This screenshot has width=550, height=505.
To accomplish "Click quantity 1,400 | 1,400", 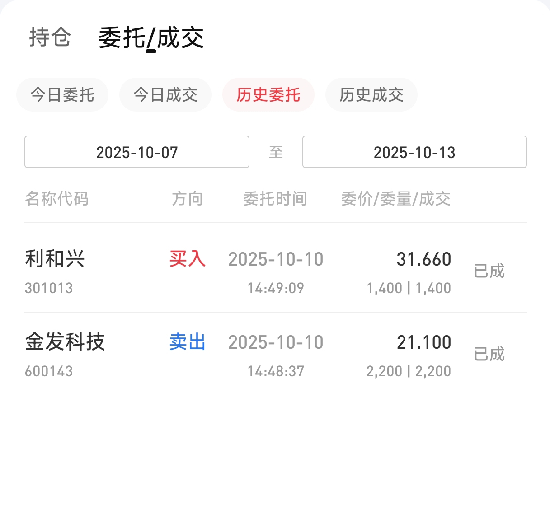I will (409, 288).
